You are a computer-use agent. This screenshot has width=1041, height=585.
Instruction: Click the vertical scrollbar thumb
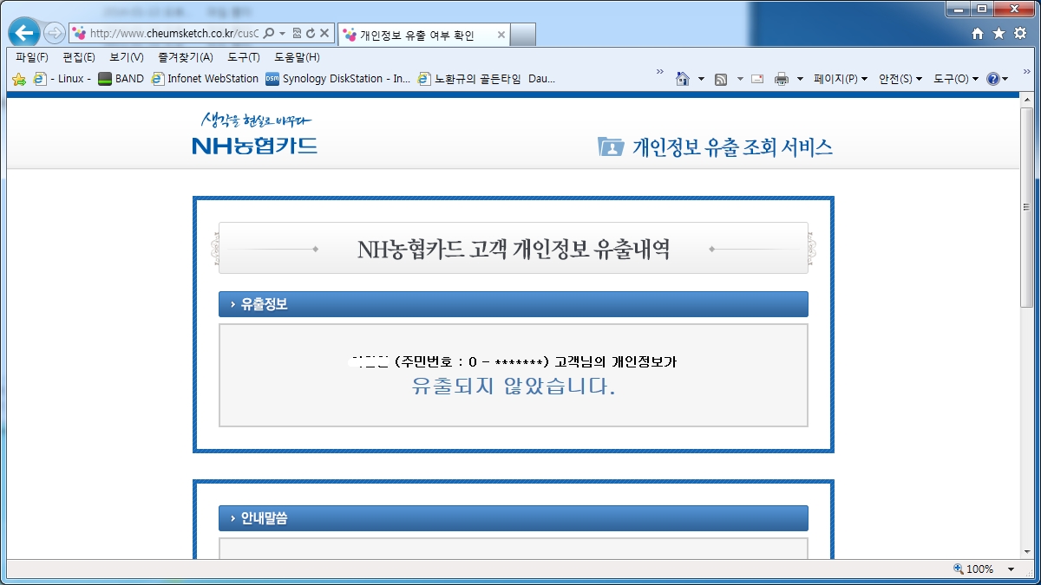pyautogui.click(x=1027, y=209)
